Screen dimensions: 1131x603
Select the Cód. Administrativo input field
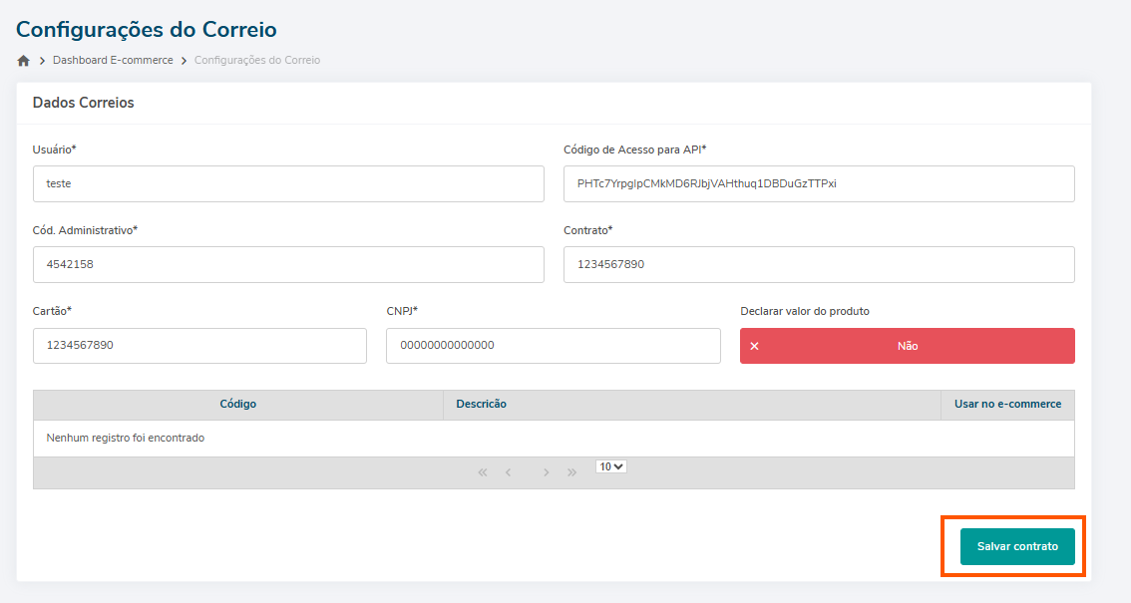click(288, 265)
